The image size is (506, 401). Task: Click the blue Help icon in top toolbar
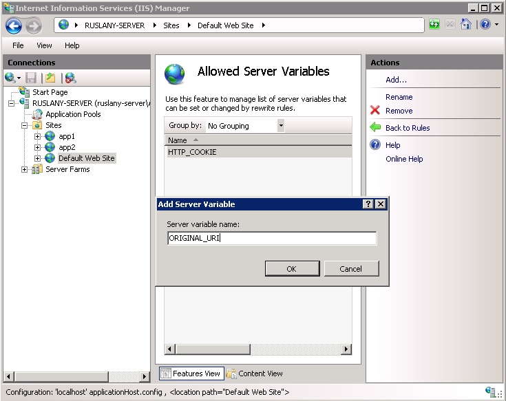pyautogui.click(x=485, y=25)
